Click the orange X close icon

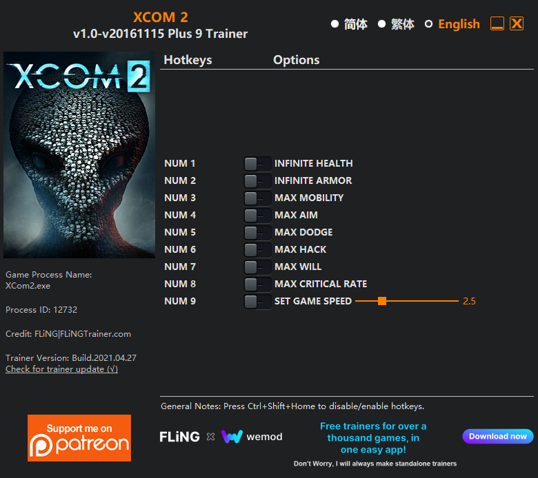[x=517, y=23]
